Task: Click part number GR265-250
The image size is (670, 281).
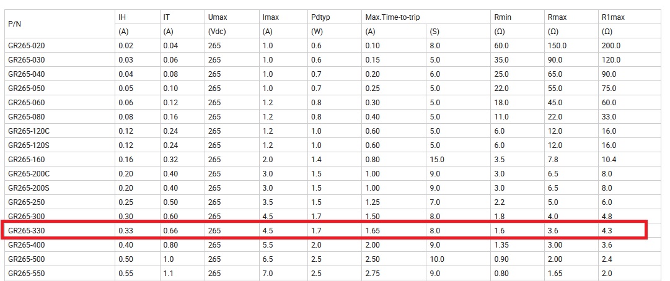Action: click(x=27, y=202)
